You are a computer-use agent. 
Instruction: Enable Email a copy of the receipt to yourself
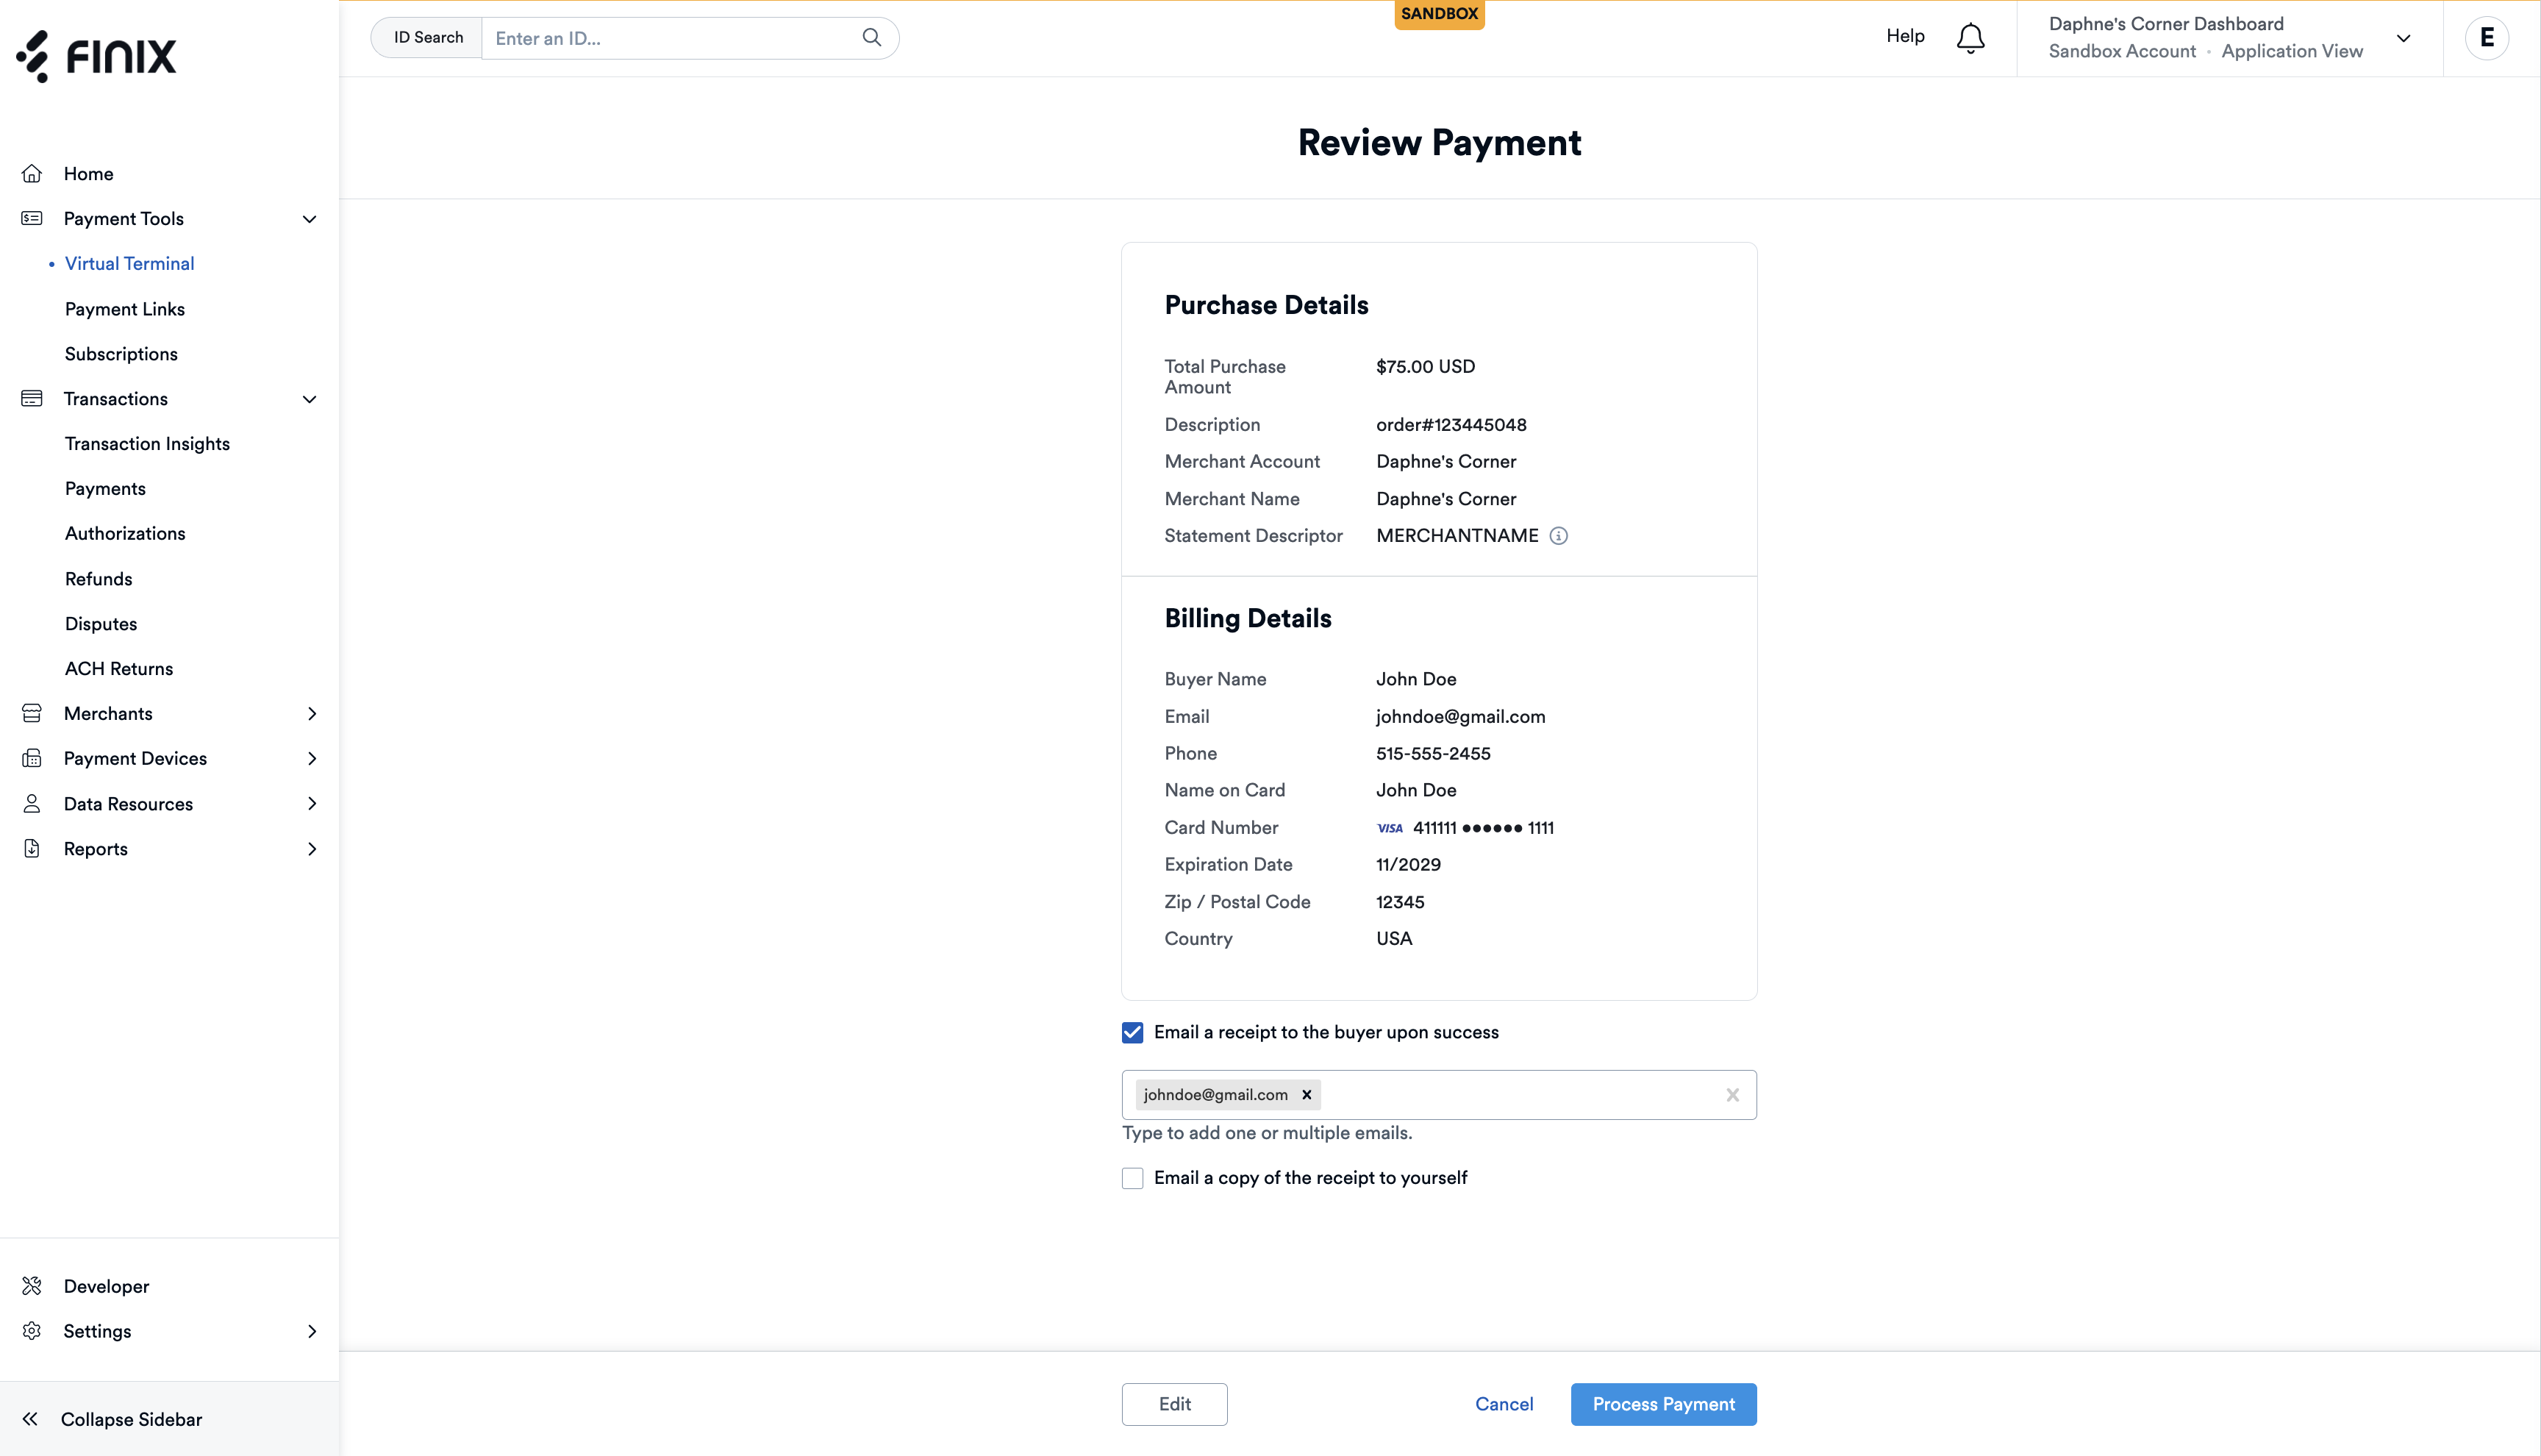pyautogui.click(x=1132, y=1178)
